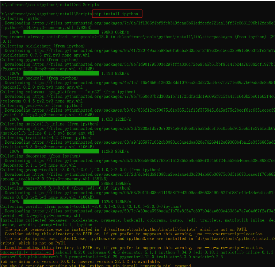Click the progress bar showing 798kB 66kB/s
Viewport: 275px width, 267px height.
[61, 32]
